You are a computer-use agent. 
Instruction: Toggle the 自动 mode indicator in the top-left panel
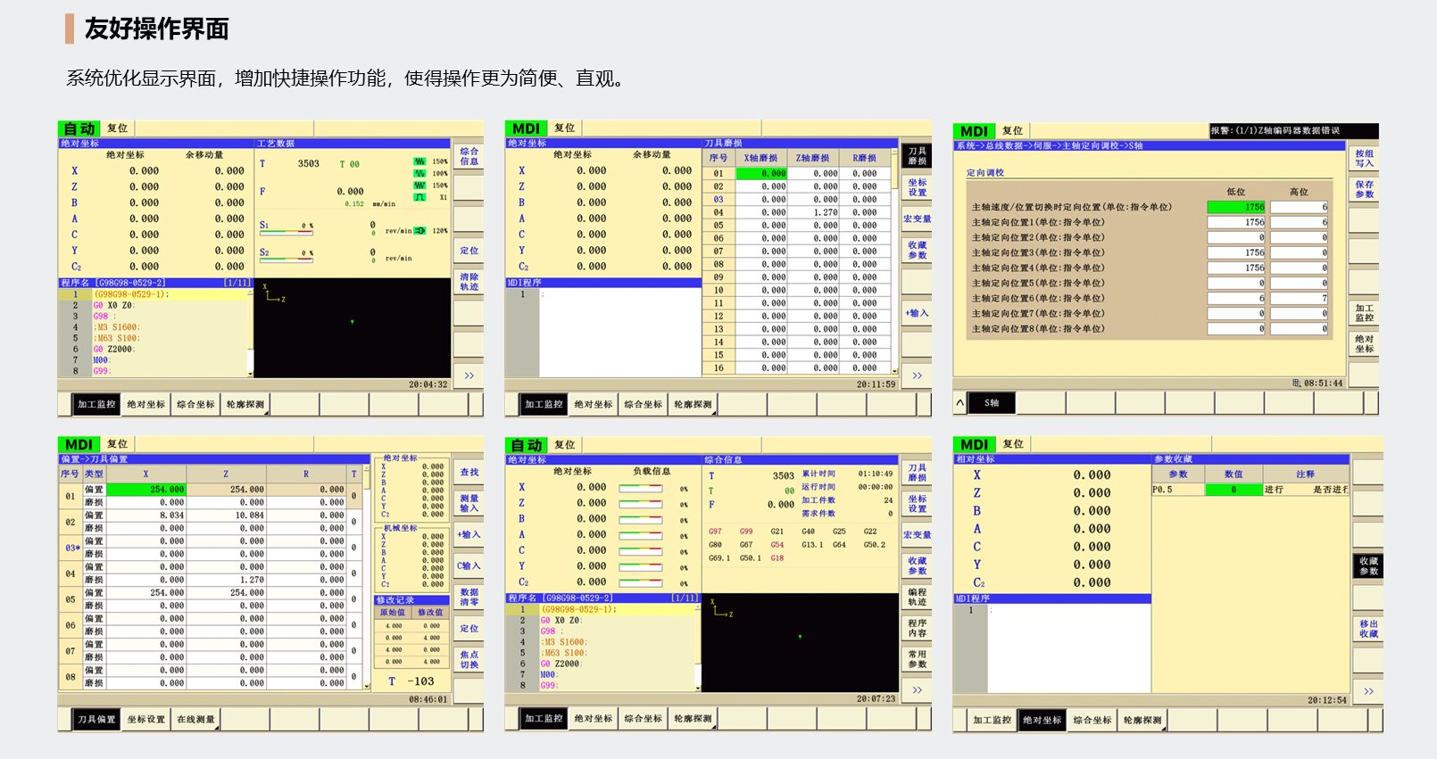[79, 129]
